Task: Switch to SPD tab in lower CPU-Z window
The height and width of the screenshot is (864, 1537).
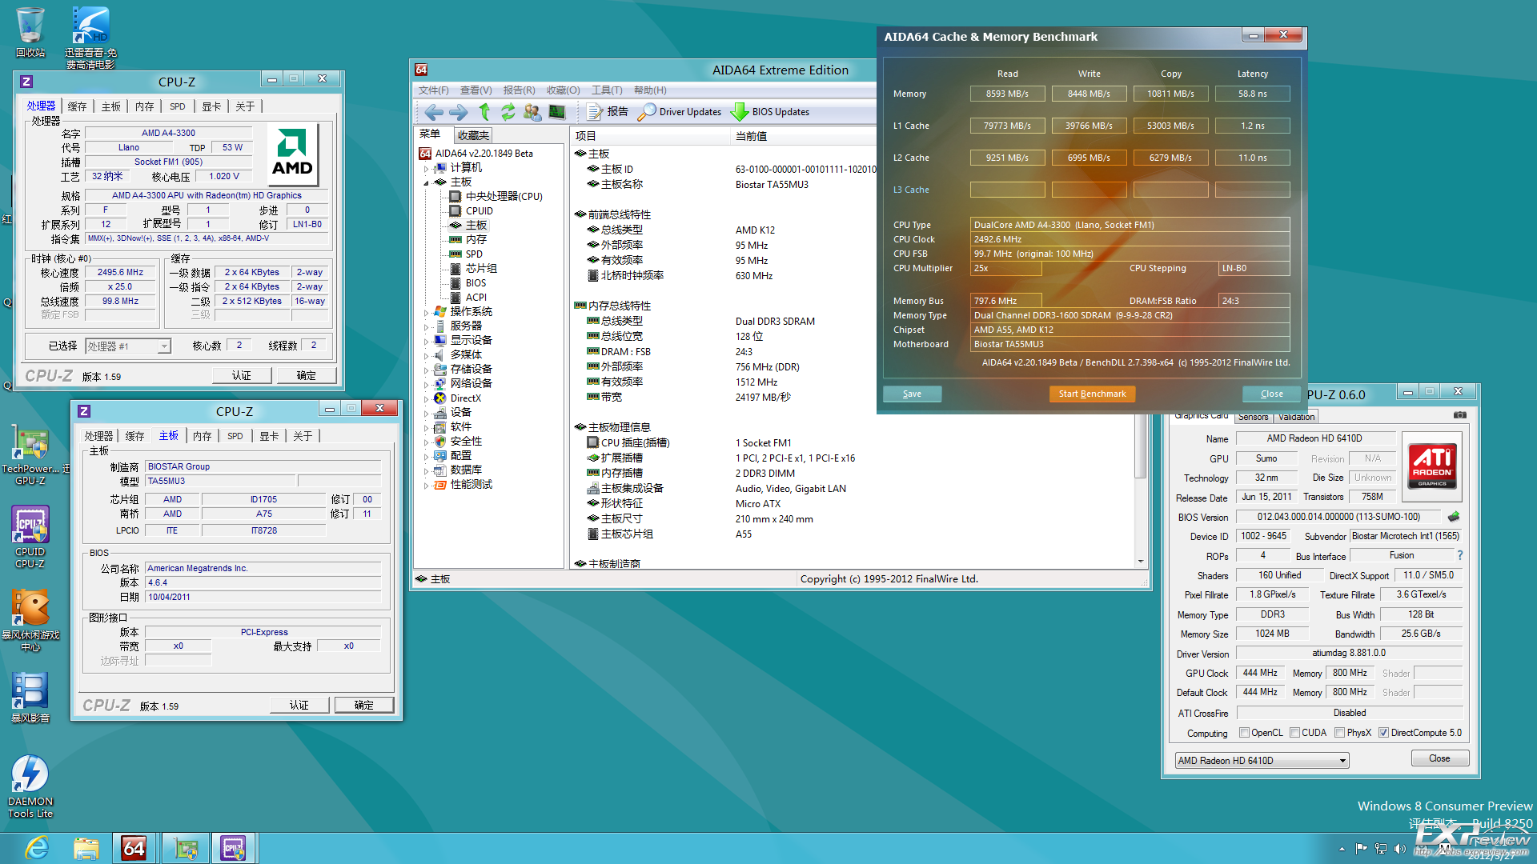Action: [x=235, y=436]
